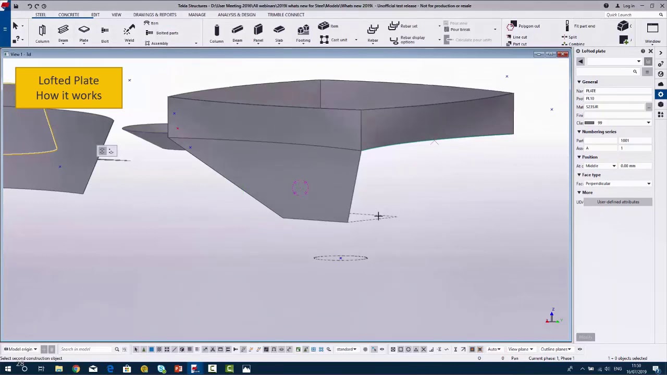Open ANALYSIS & DESIGN tab
Viewport: 667px width, 375px height.
tap(237, 15)
